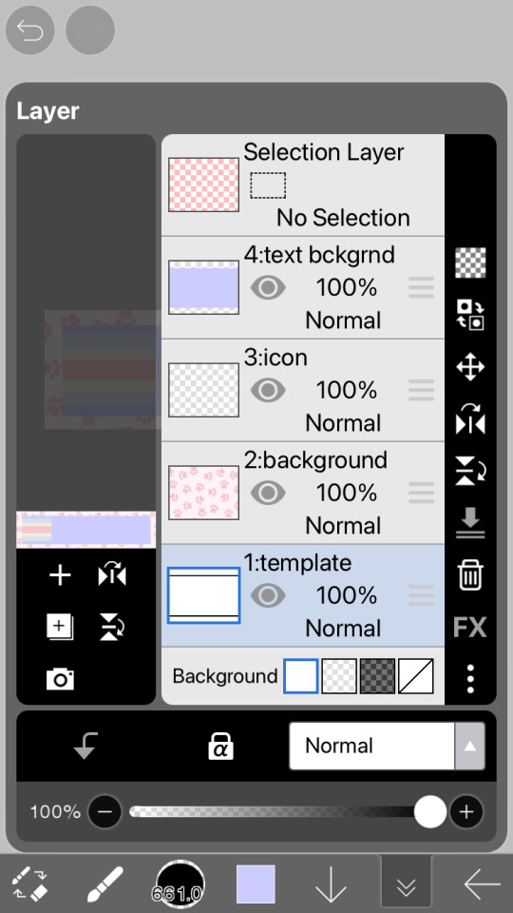This screenshot has height=913, width=513.
Task: Open the Normal blend mode dropdown
Action: [387, 746]
